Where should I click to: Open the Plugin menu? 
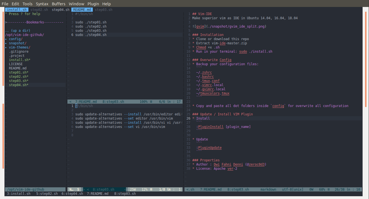(x=93, y=4)
